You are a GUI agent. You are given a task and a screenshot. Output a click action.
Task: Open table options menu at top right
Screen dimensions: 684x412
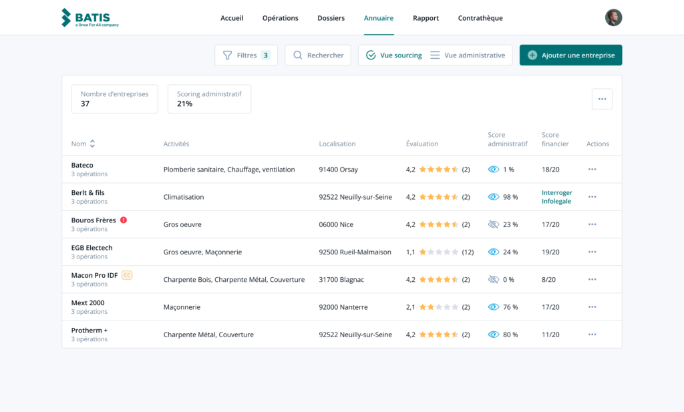tap(602, 99)
